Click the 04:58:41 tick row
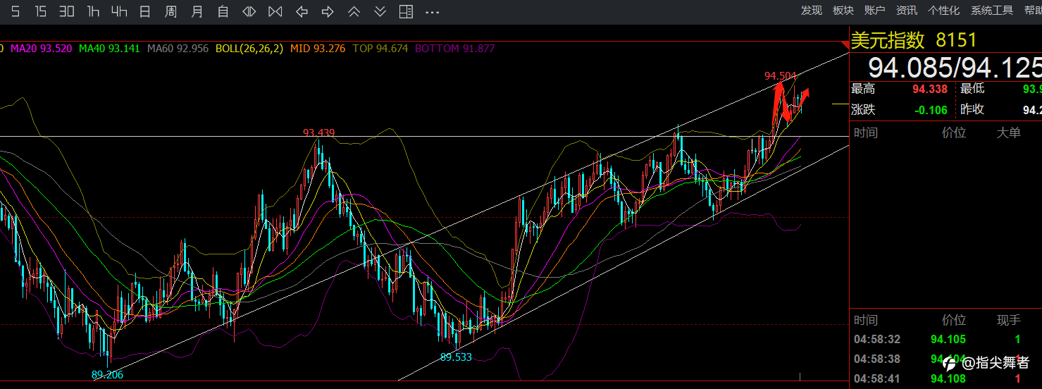This screenshot has width=1042, height=389. 945,379
